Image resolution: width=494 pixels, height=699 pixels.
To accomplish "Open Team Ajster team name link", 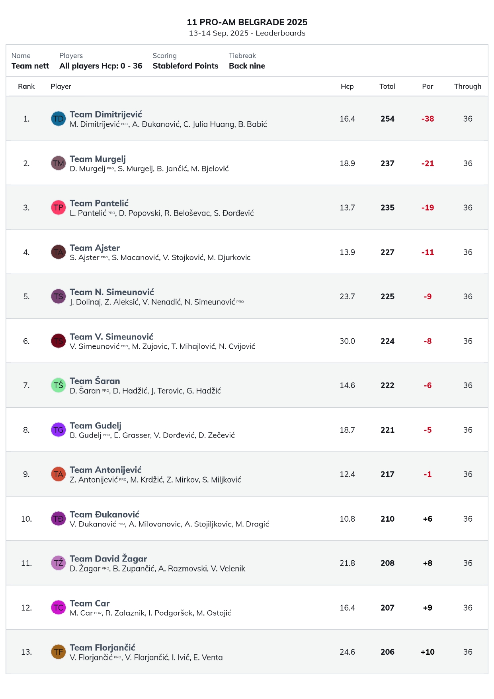I will coord(95,248).
